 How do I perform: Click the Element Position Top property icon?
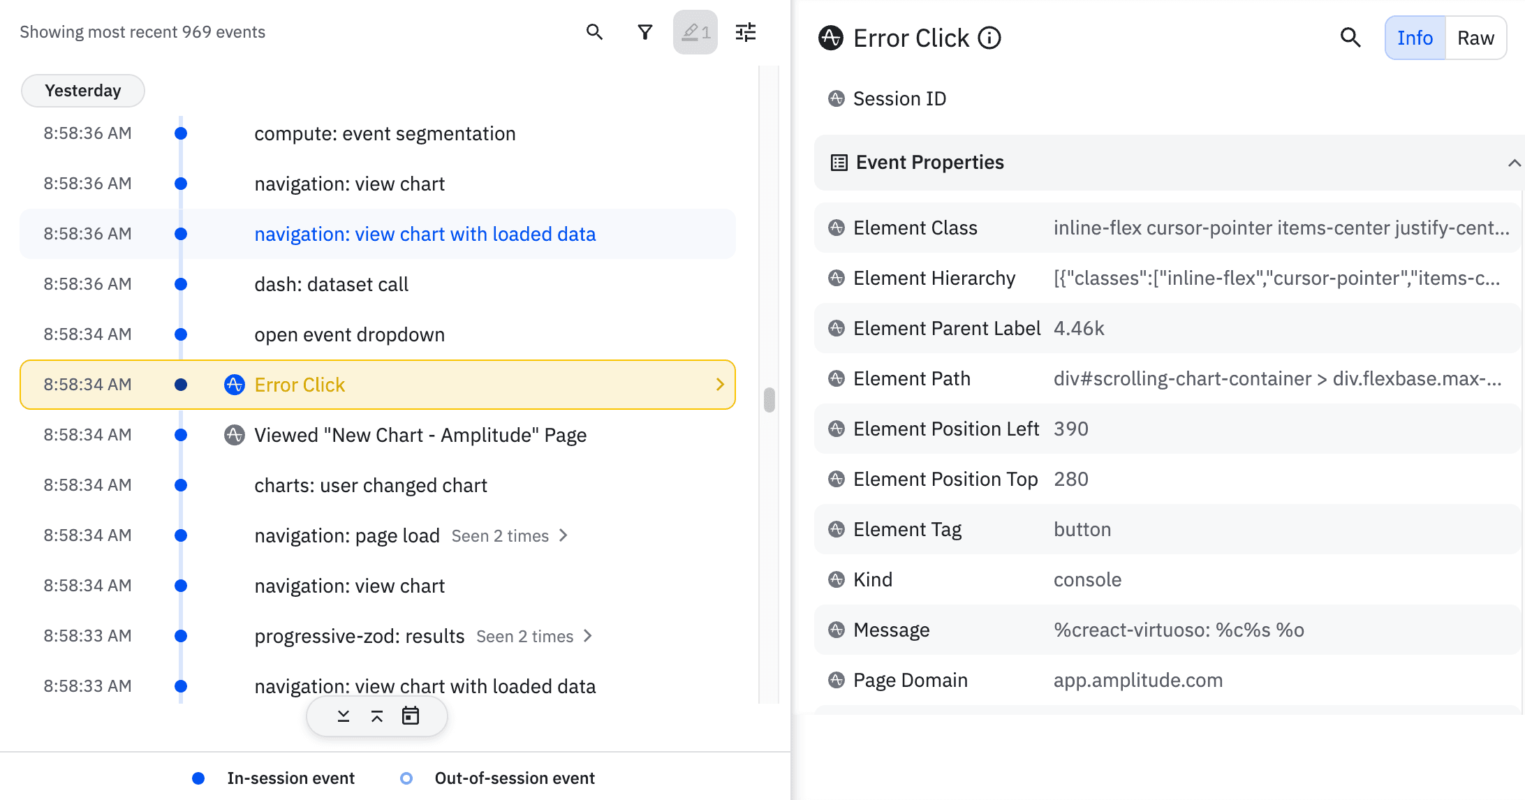point(837,479)
